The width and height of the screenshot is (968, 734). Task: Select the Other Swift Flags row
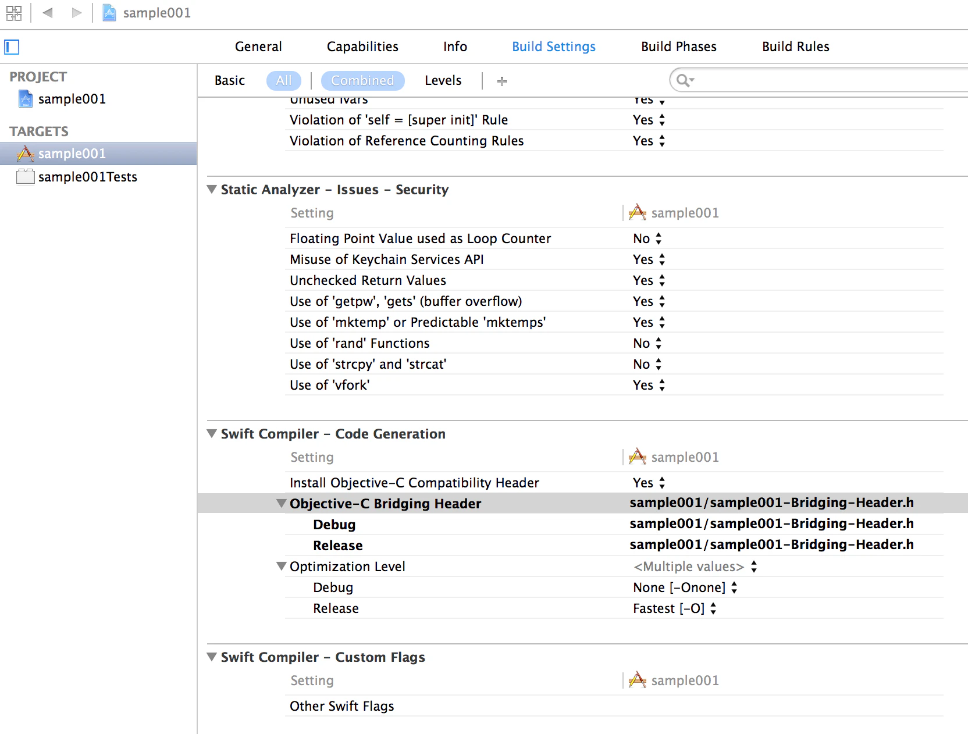coord(614,706)
